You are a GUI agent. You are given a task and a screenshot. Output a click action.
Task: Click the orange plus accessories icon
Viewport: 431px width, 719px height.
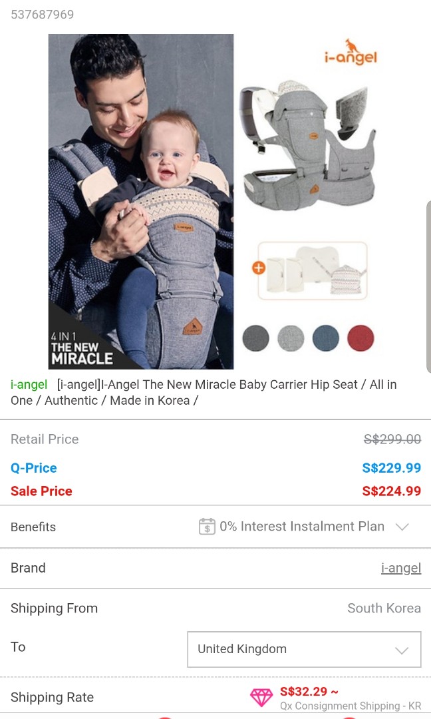(x=259, y=268)
